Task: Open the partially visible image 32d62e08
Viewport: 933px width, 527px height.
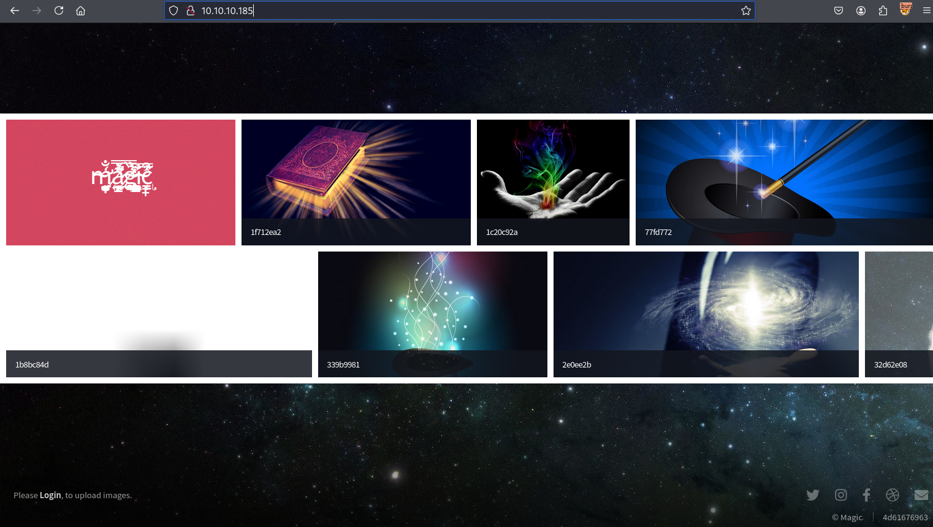Action: [x=899, y=314]
